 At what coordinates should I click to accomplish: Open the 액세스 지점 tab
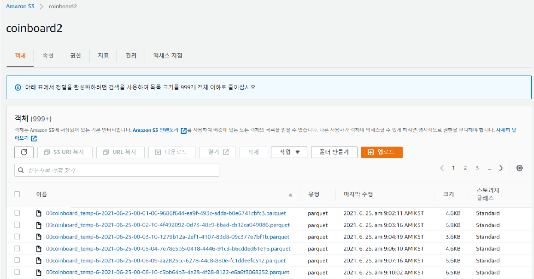tap(168, 56)
